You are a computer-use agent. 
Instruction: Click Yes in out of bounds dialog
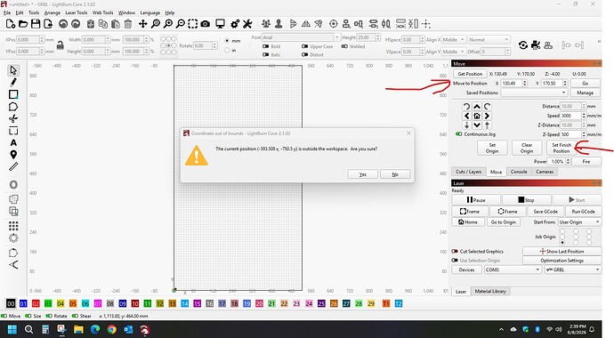click(362, 174)
